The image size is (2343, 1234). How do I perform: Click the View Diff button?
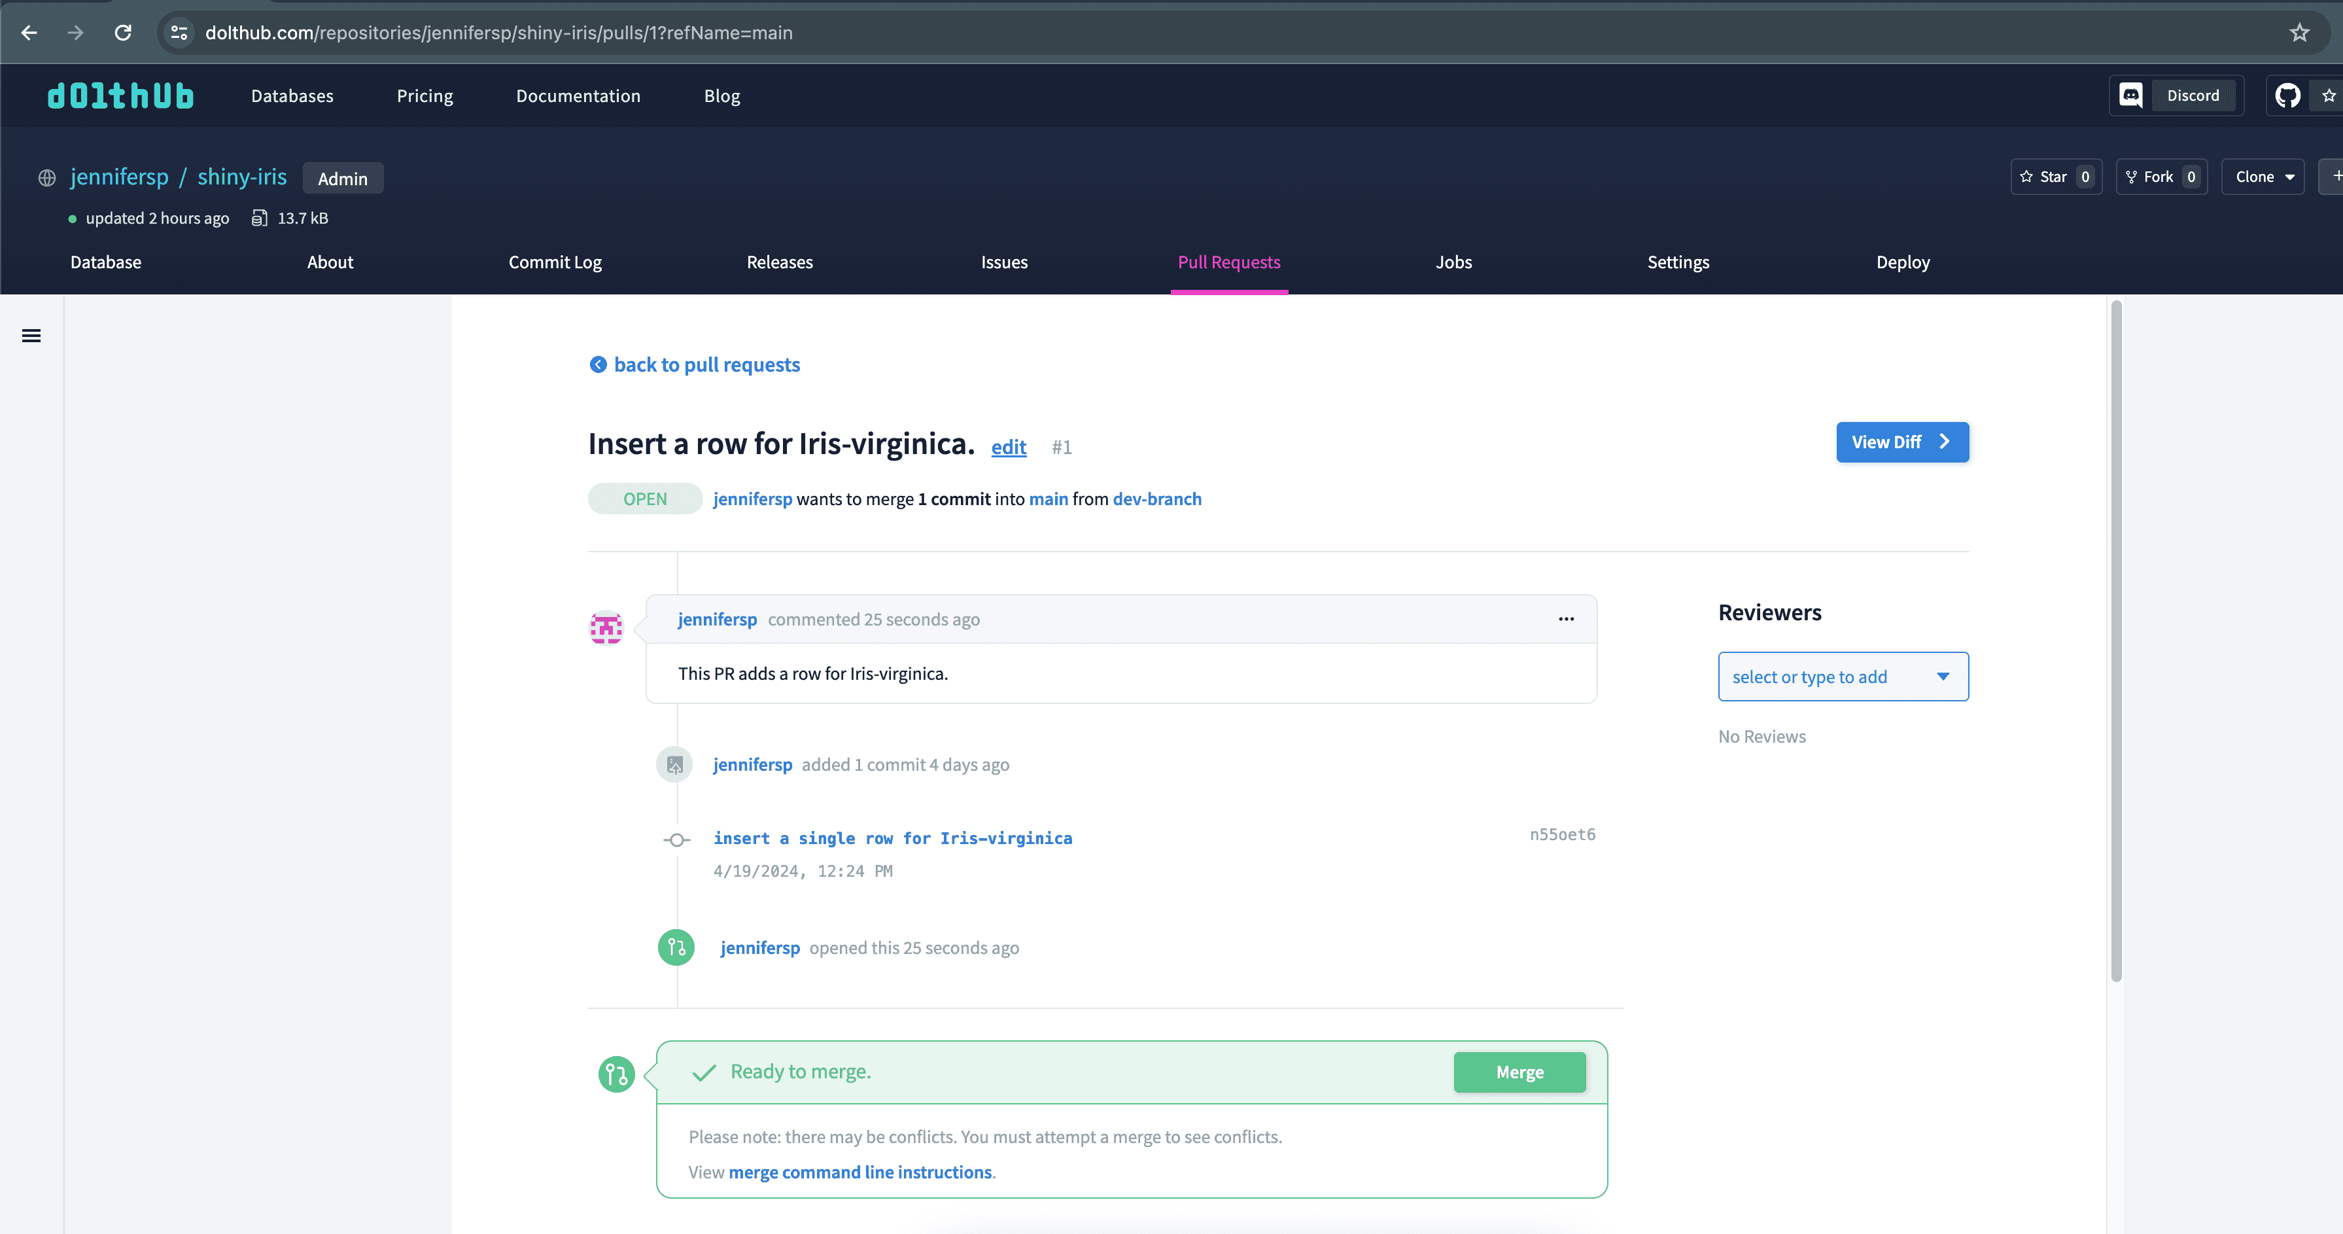(1902, 442)
